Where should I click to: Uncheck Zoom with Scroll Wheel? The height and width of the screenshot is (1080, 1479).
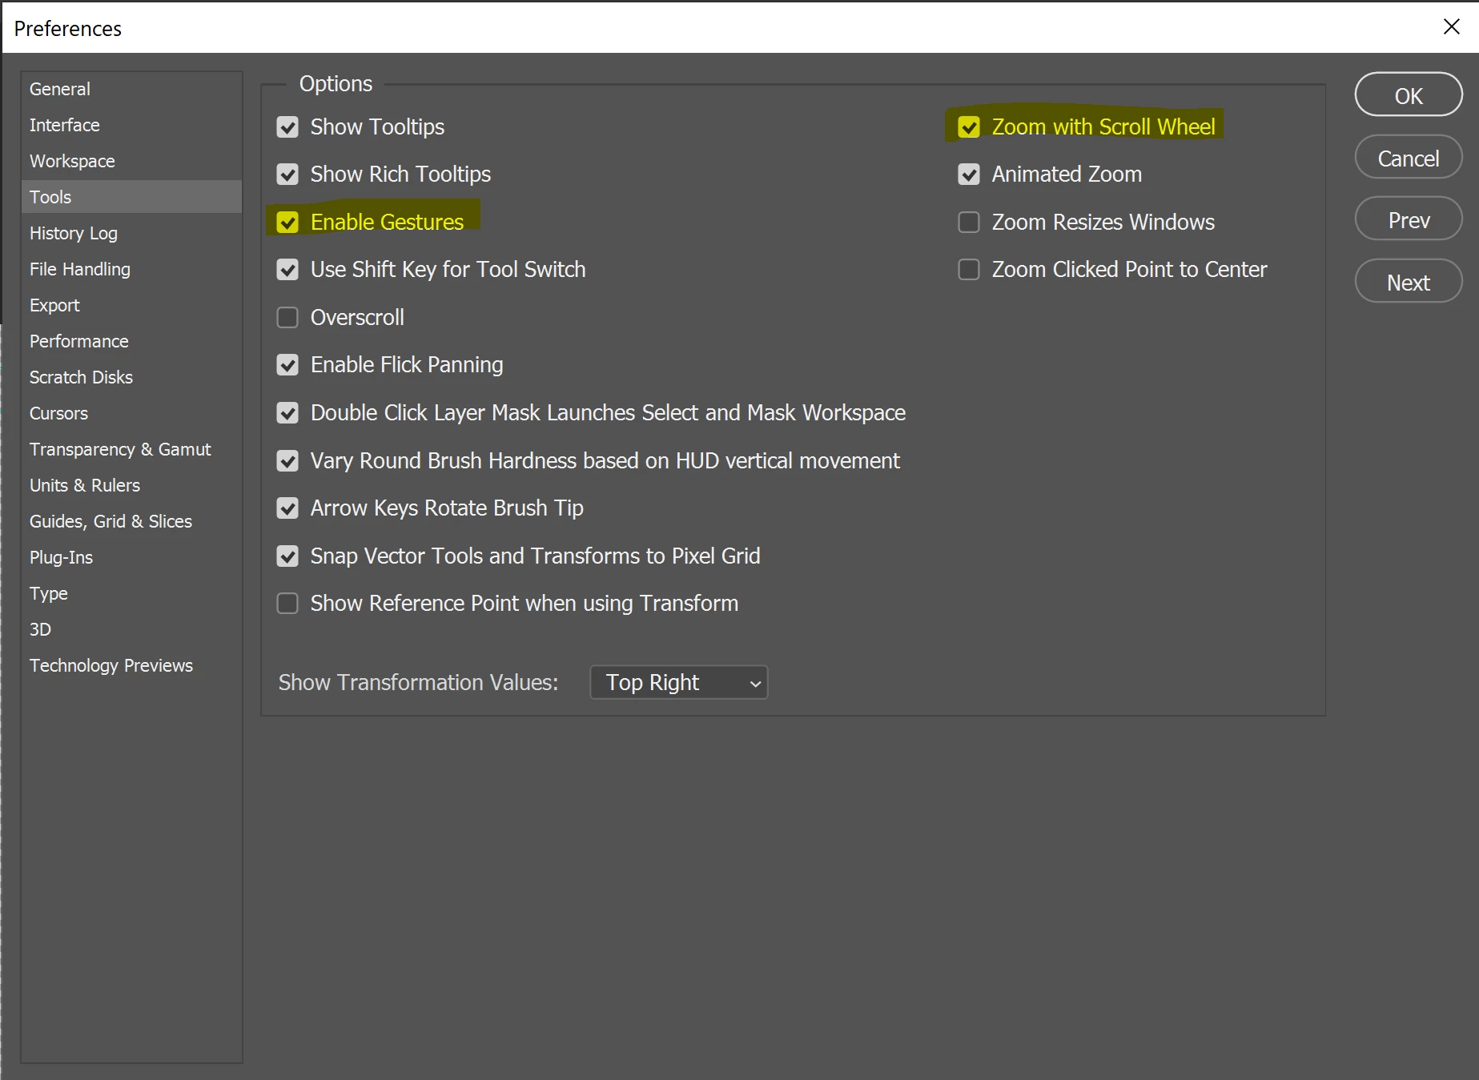(969, 127)
